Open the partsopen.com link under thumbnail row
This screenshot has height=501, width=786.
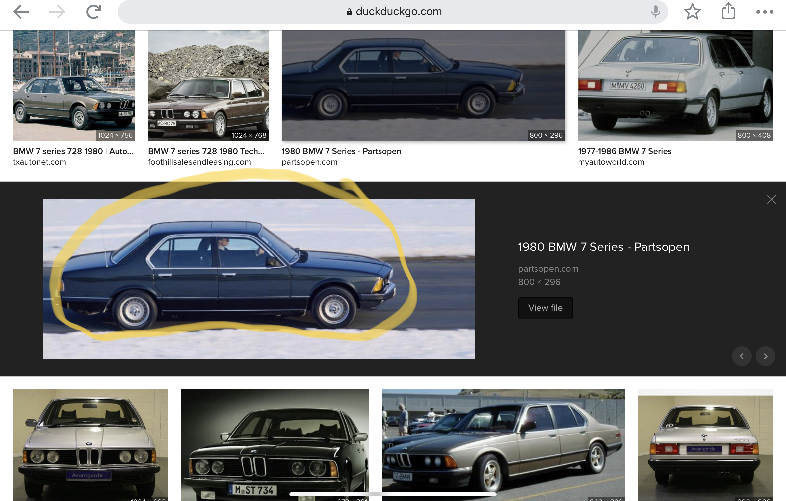point(309,162)
